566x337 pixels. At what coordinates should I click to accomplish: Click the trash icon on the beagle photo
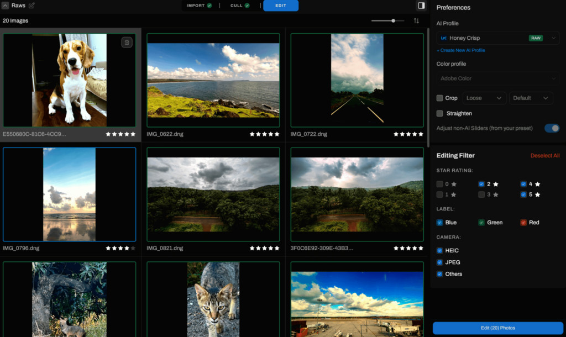[x=127, y=43]
